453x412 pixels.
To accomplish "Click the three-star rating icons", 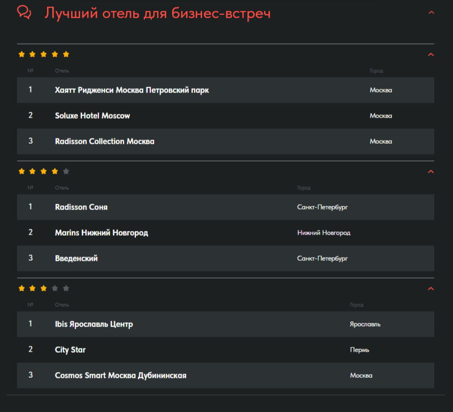I will point(44,289).
